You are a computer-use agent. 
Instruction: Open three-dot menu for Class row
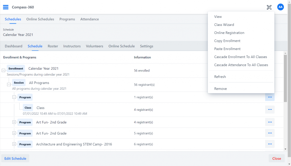coord(270,110)
